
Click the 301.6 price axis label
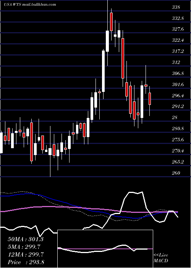click(178, 85)
